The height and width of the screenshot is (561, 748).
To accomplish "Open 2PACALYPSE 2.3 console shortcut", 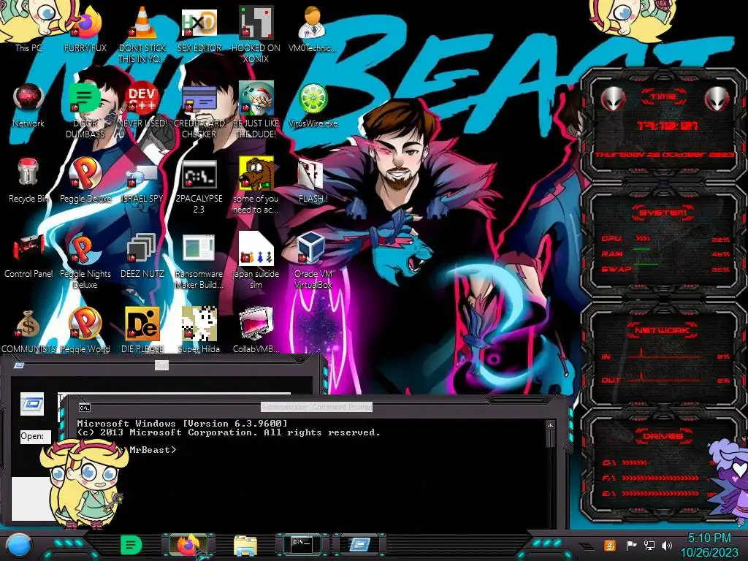I will pos(199,186).
